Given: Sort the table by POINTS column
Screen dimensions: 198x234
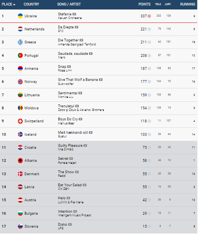Looking at the screenshot, I should 144,4.
